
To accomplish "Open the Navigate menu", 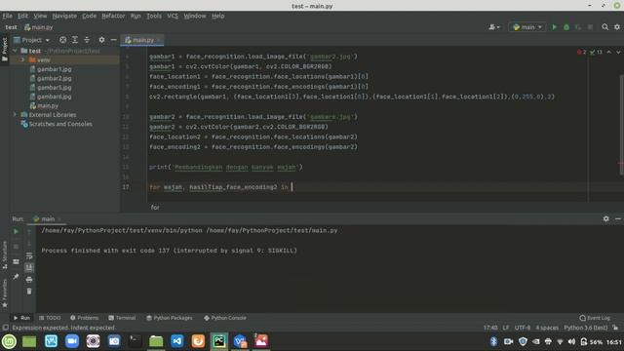I will click(64, 16).
